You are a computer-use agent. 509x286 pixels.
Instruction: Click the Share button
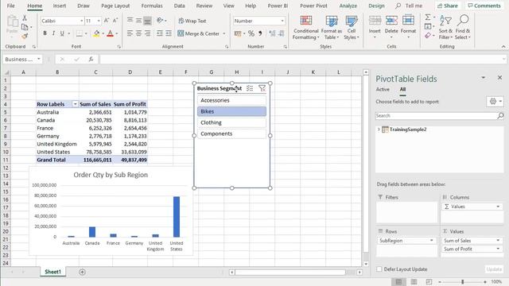pos(448,6)
